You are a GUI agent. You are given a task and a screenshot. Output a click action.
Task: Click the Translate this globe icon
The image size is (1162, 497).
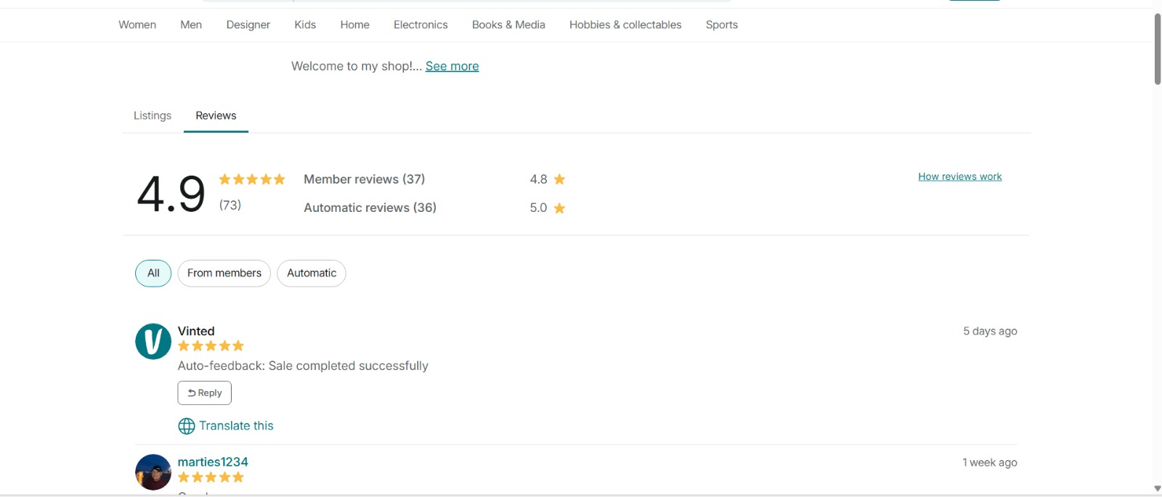click(x=187, y=426)
